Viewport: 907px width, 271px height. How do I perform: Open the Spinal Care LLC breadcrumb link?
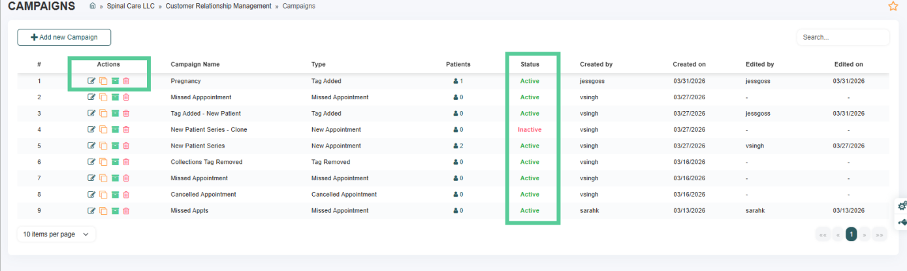tap(130, 6)
